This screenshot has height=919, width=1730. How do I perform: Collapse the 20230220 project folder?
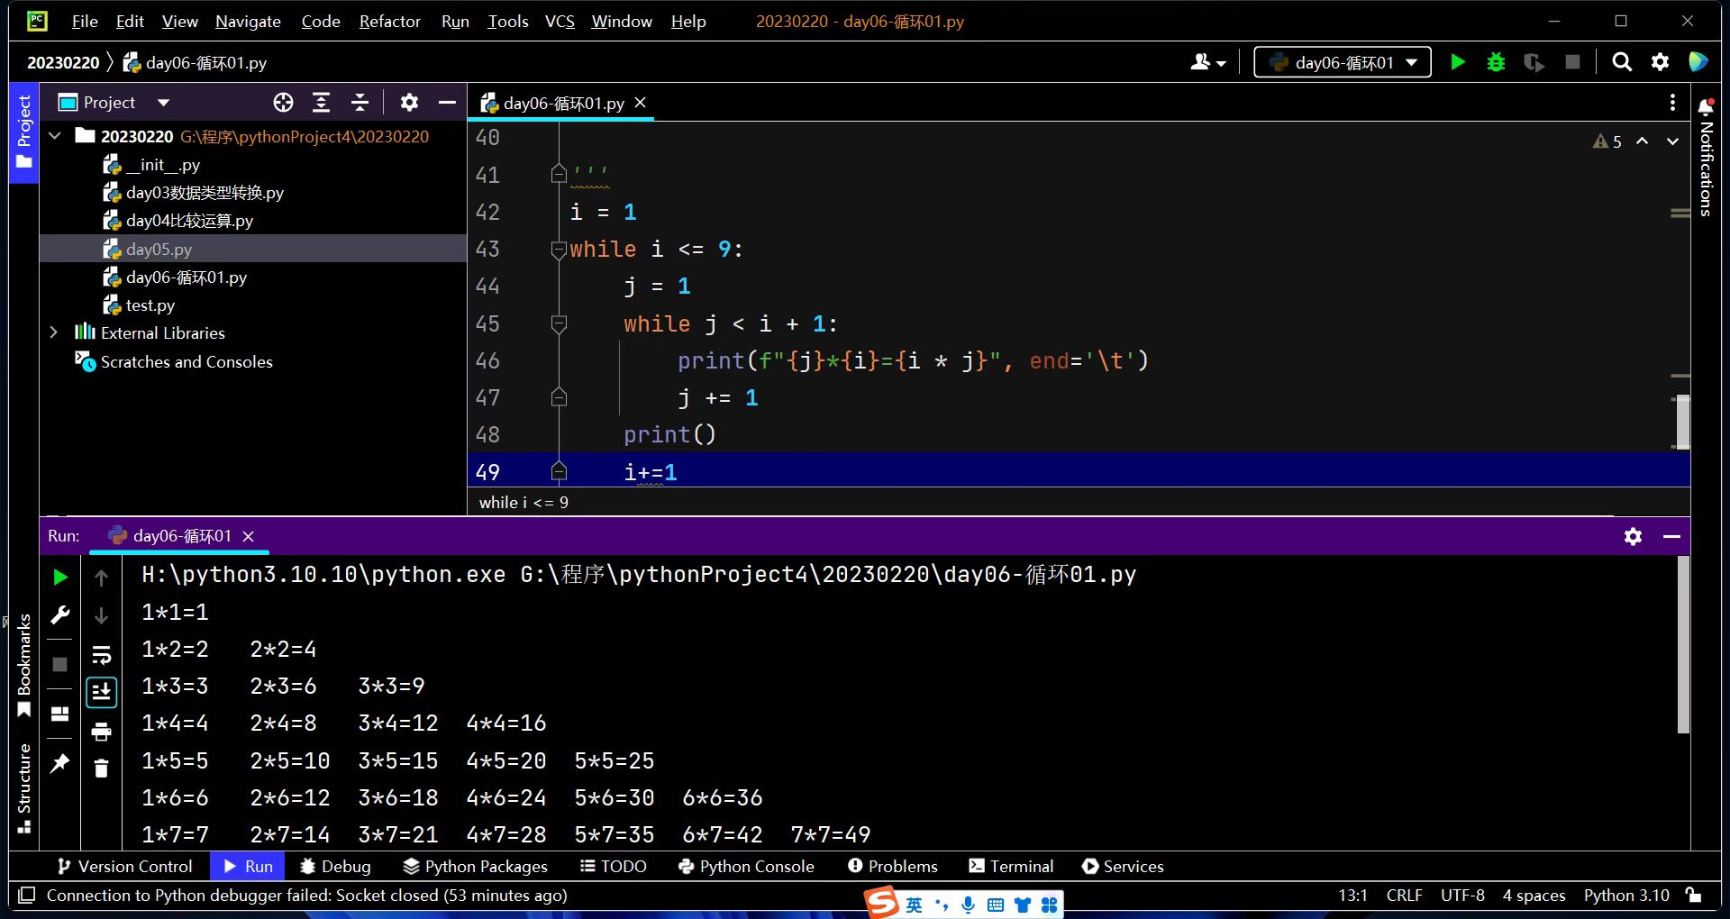tap(55, 136)
